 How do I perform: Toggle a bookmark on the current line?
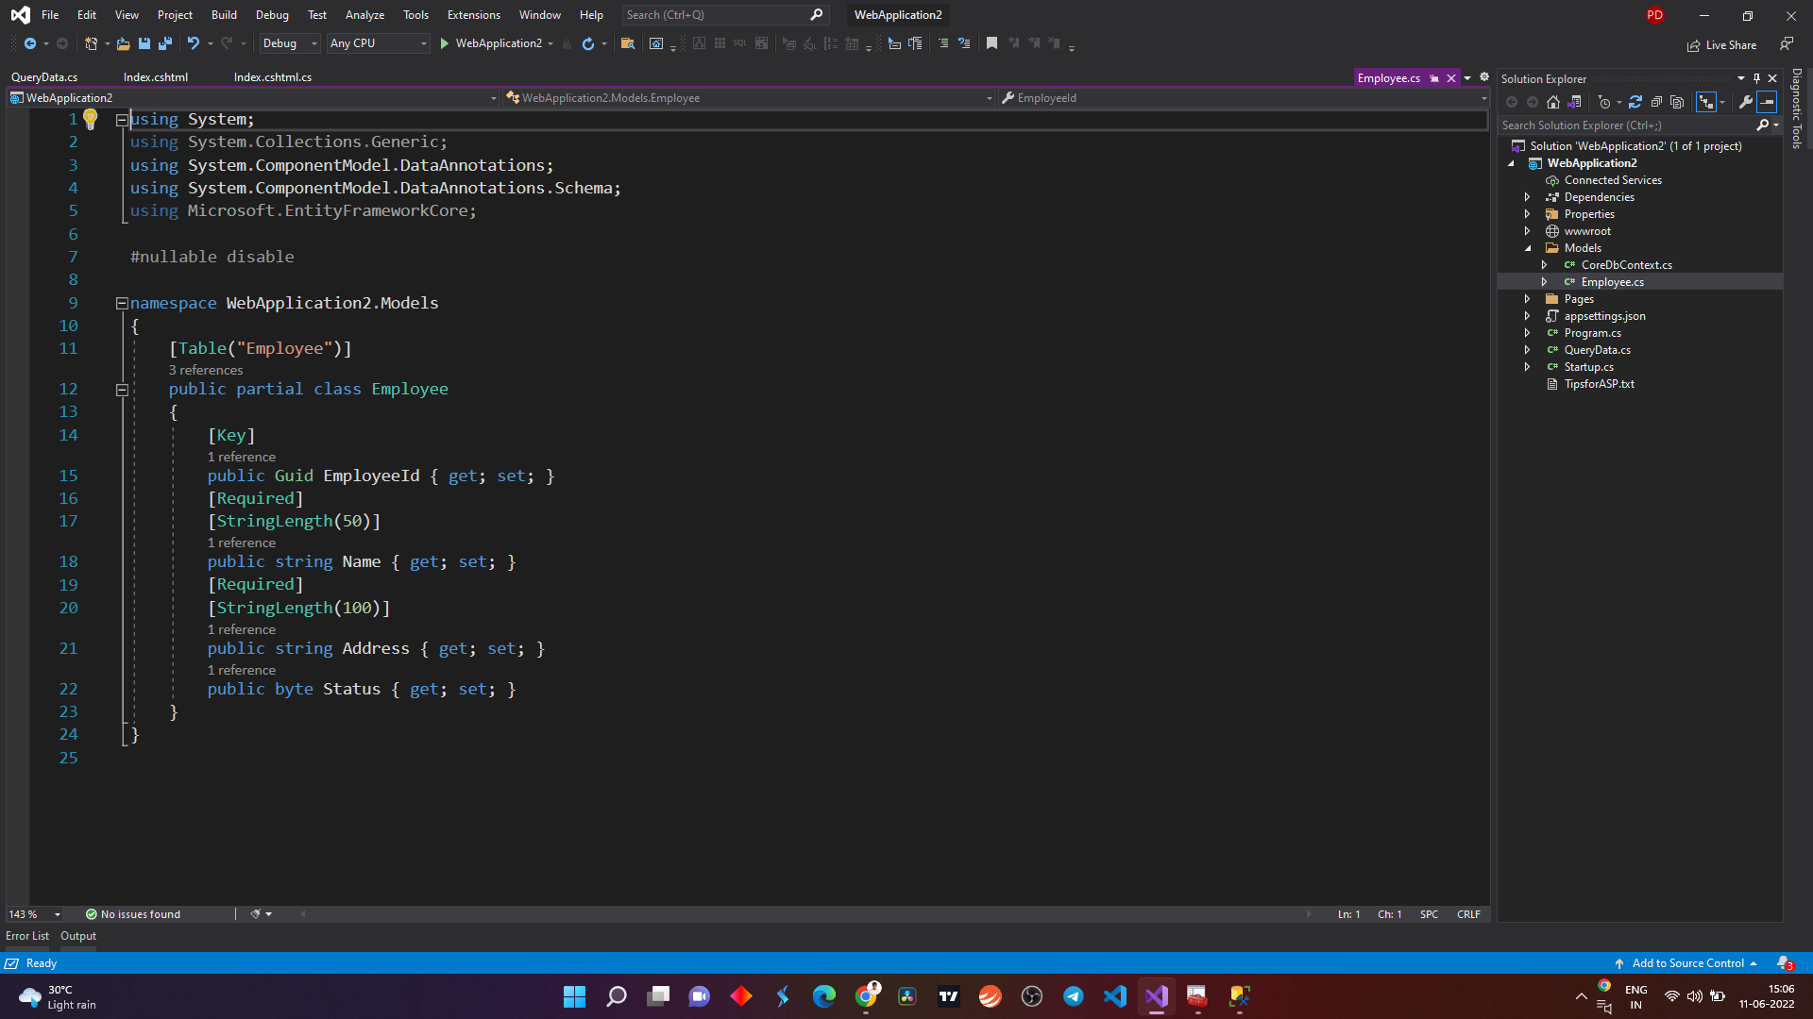(x=991, y=43)
